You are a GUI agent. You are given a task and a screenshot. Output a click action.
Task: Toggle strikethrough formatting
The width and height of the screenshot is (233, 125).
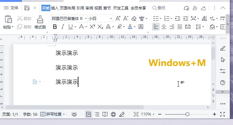[x=81, y=27]
